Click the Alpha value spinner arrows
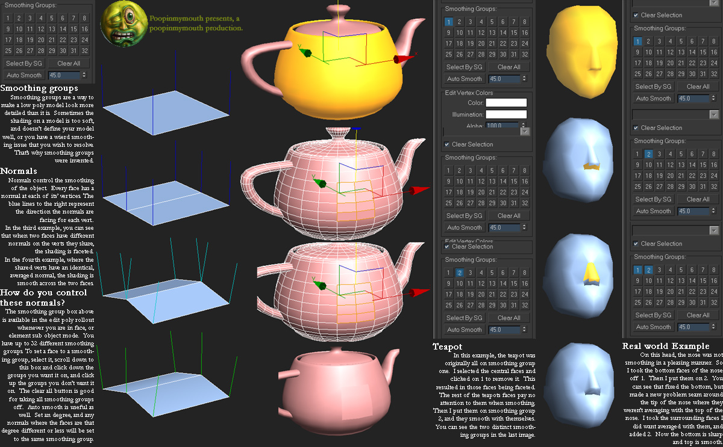723x447 pixels. (x=522, y=126)
